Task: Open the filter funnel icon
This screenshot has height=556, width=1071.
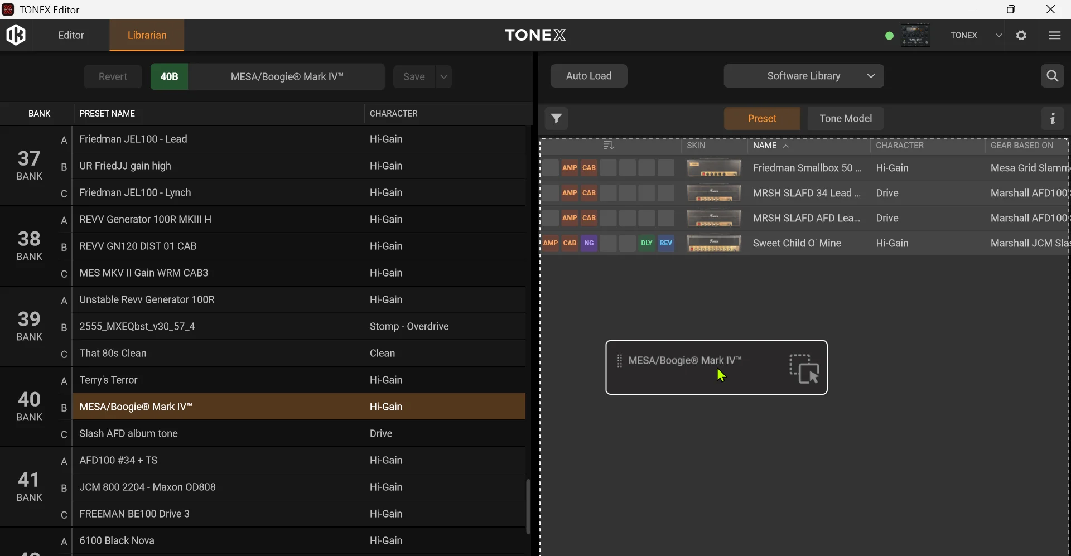Action: tap(556, 118)
